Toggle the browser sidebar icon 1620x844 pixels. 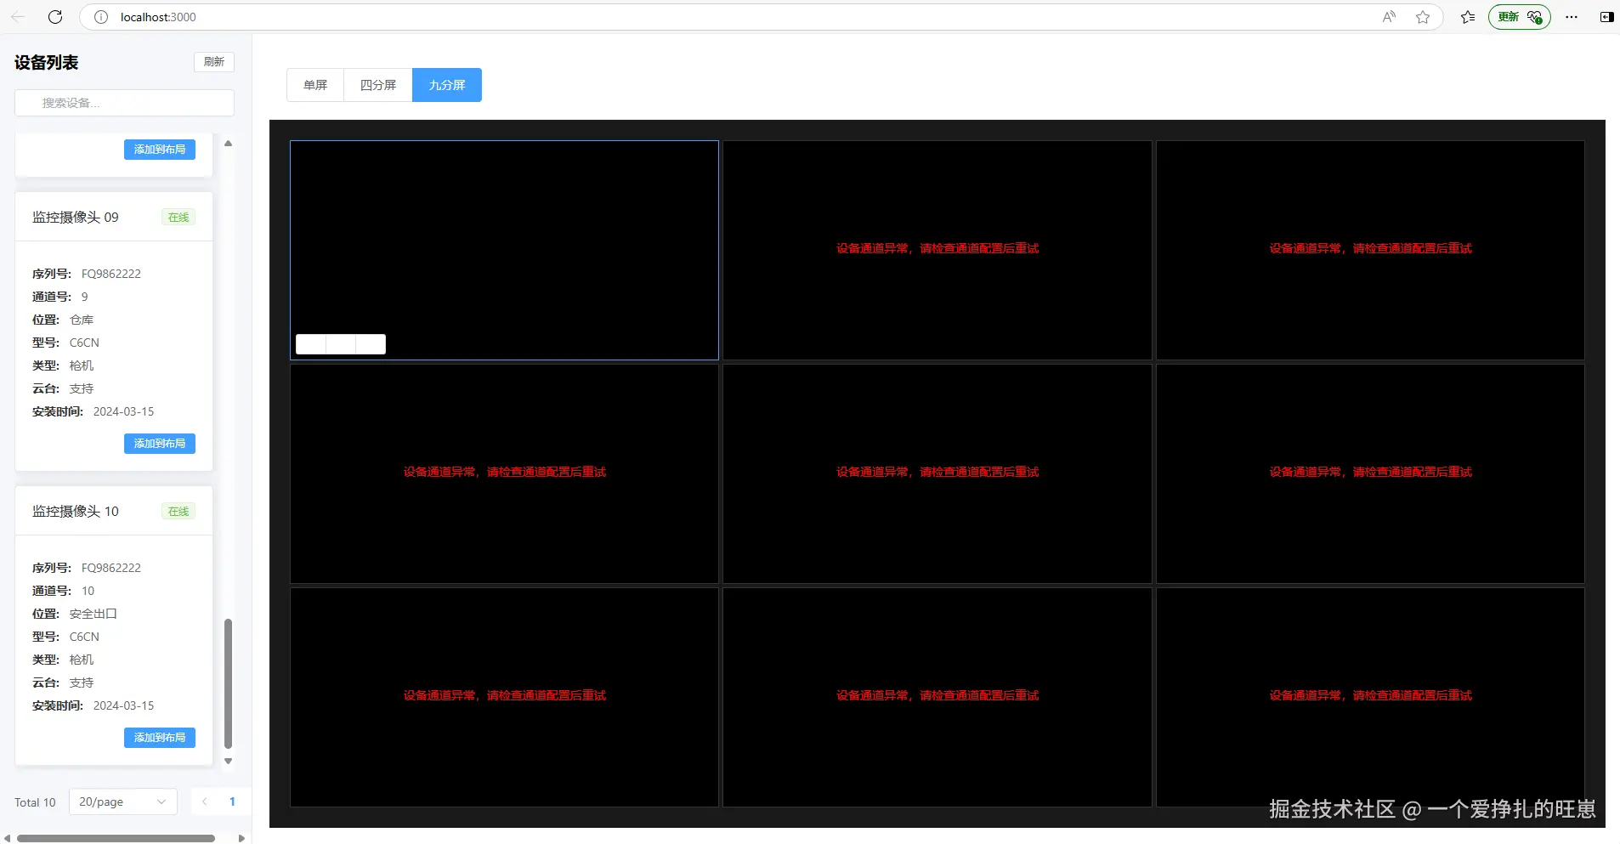point(1606,17)
